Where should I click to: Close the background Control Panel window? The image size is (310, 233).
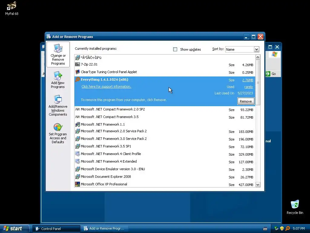(277, 47)
